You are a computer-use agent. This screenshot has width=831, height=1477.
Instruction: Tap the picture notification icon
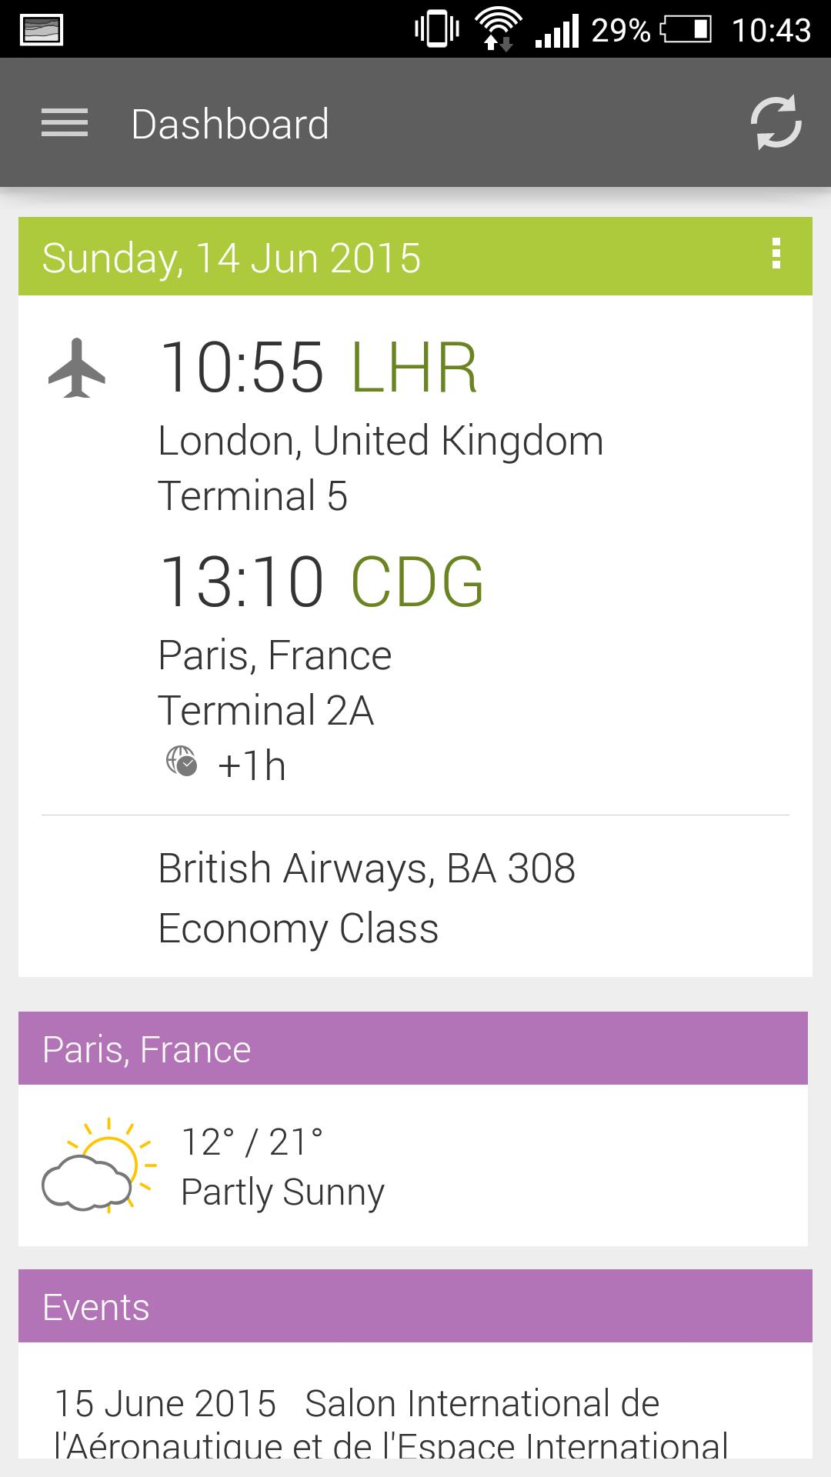[x=43, y=29]
